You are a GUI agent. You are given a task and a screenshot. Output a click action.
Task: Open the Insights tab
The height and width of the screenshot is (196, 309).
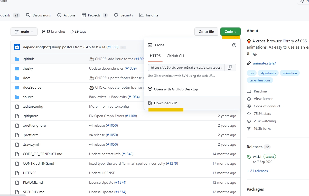click(x=149, y=15)
